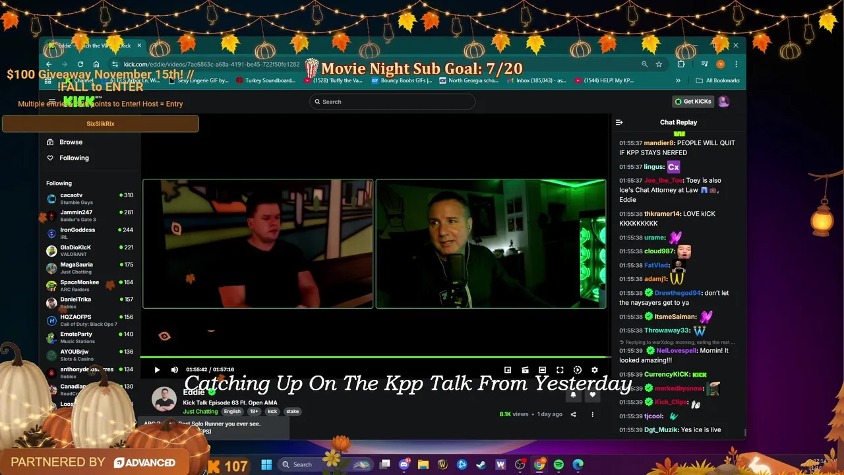Enable picture-in-picture in video player
Viewport: 844px width, 475px height.
[x=507, y=370]
